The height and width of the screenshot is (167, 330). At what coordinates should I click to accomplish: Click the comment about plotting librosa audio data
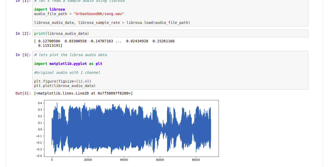[70, 55]
